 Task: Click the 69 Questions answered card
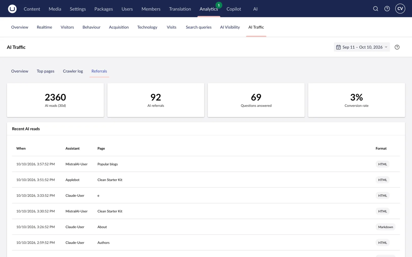click(x=256, y=100)
